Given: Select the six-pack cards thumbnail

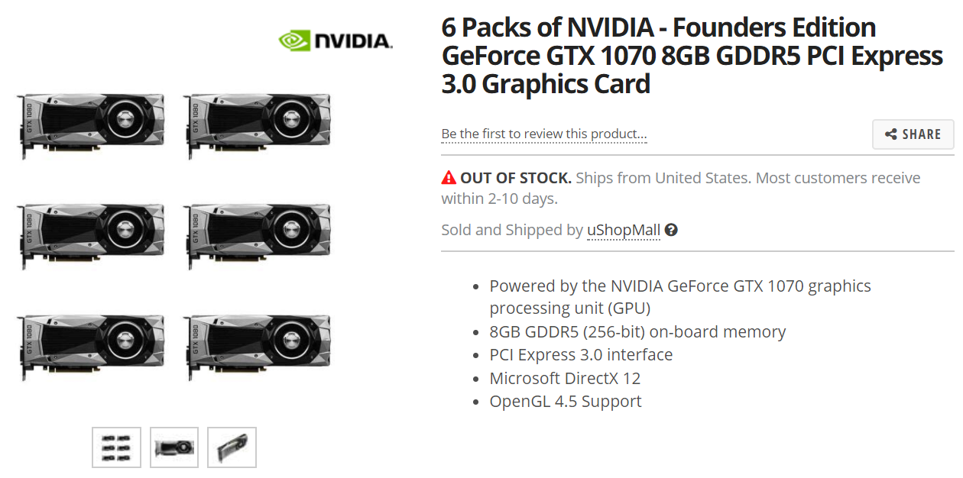Looking at the screenshot, I should click(117, 447).
